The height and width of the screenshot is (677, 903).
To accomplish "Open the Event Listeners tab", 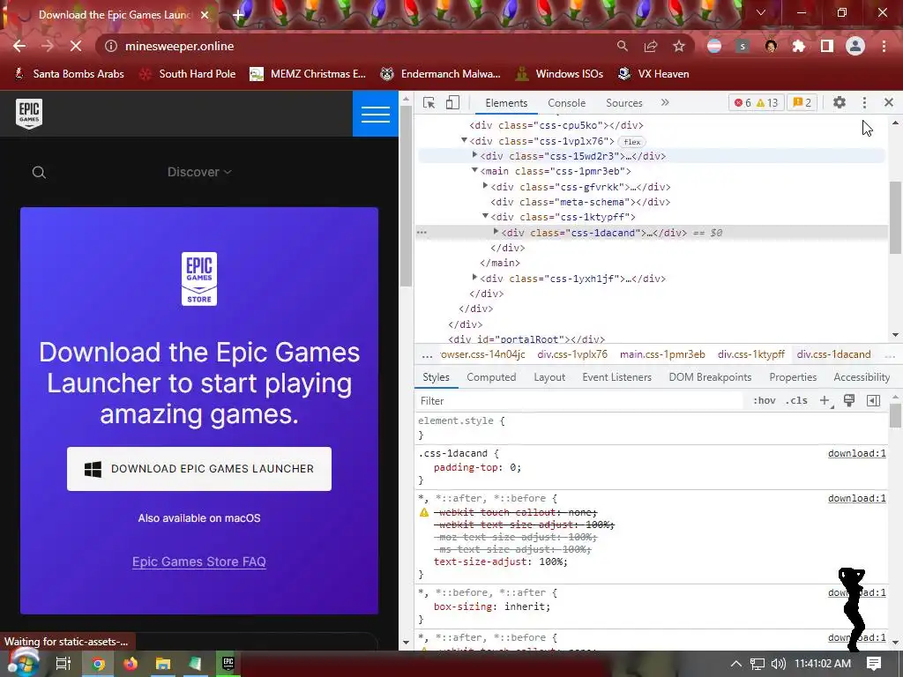I will point(616,377).
